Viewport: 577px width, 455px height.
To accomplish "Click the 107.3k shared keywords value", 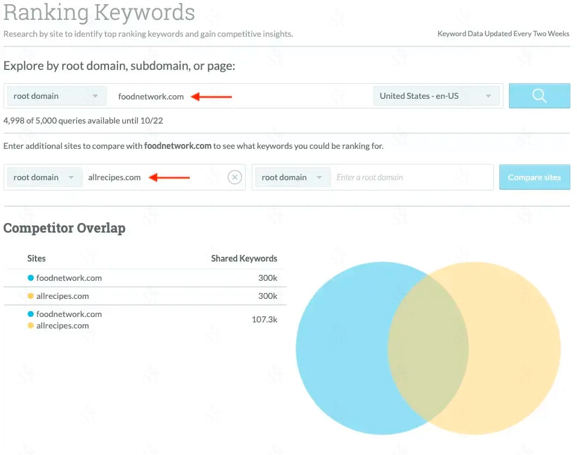I will click(264, 319).
